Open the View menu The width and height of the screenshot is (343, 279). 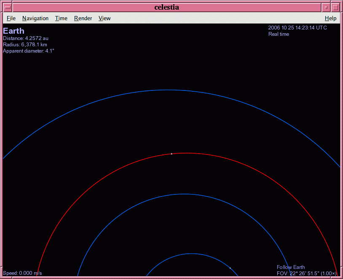[105, 19]
